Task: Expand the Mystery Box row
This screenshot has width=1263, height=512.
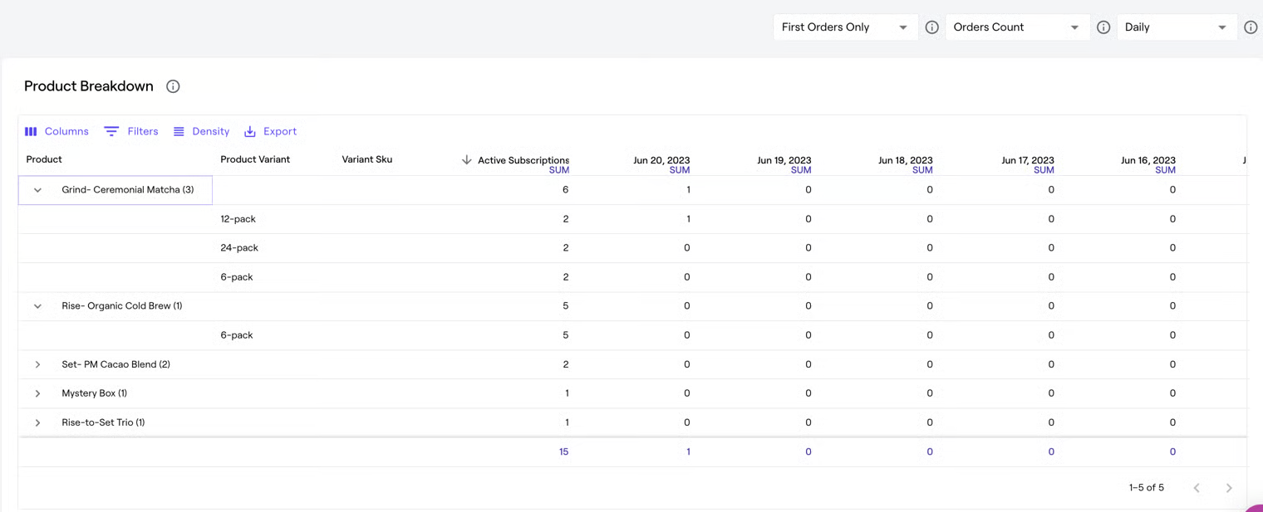Action: (37, 393)
